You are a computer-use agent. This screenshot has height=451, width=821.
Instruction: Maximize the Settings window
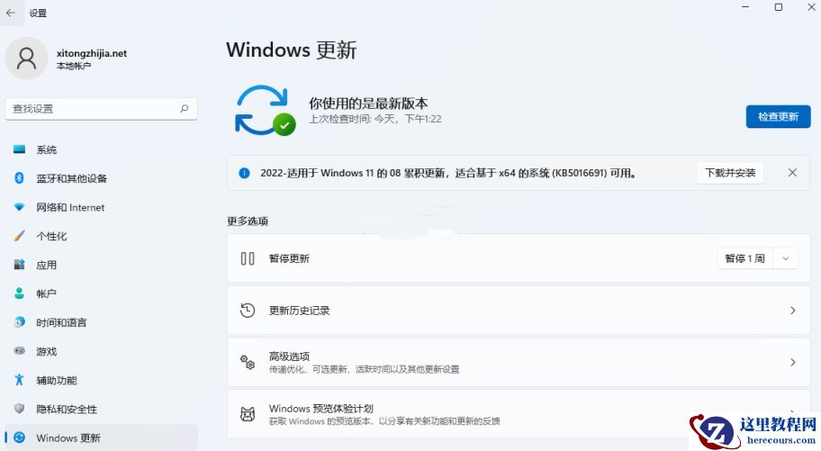coord(779,7)
